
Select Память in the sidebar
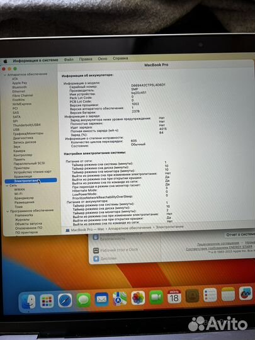pos(20,159)
